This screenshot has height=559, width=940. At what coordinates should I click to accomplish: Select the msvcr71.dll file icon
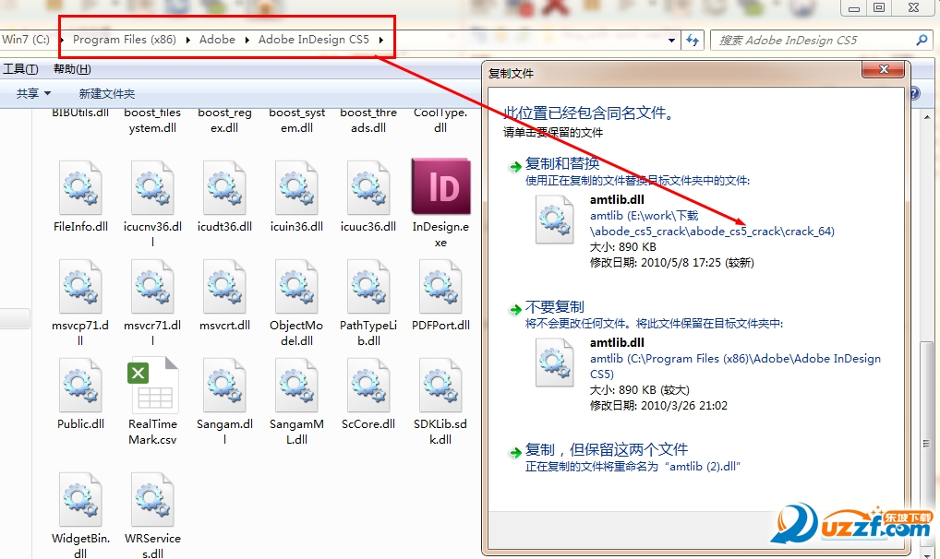[152, 286]
